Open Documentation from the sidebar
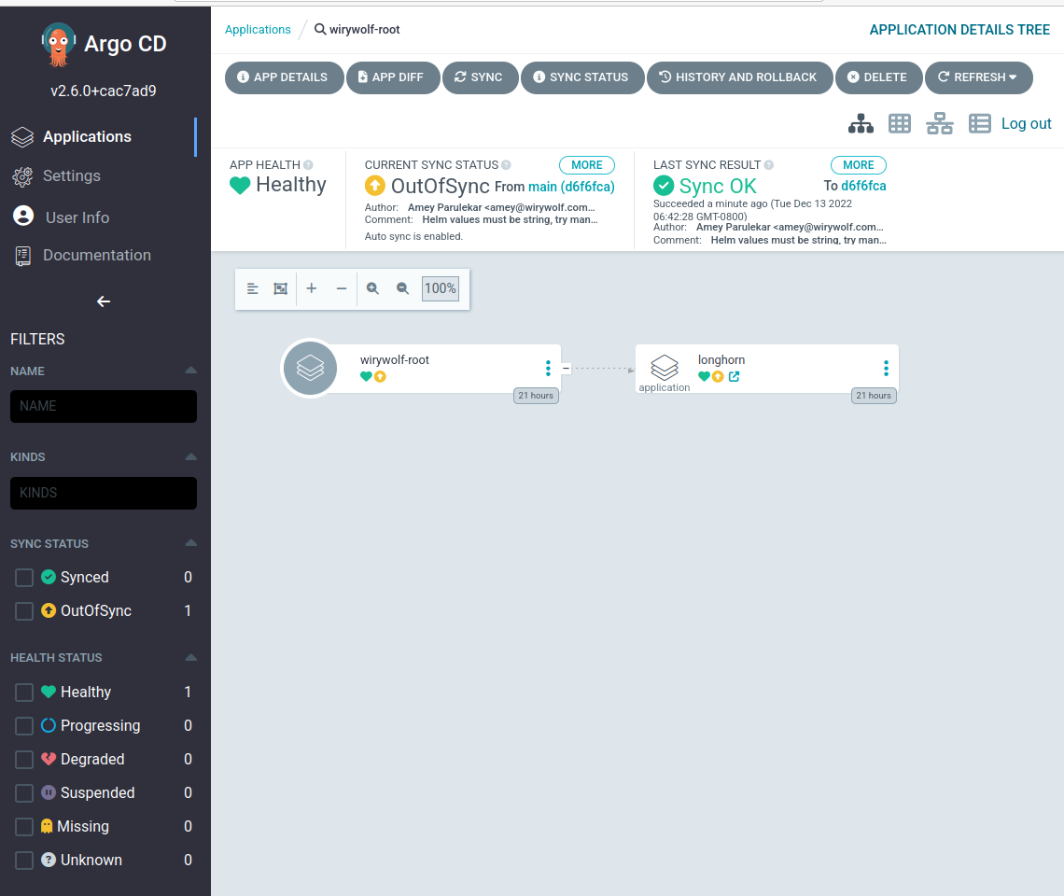1064x896 pixels. 97,255
